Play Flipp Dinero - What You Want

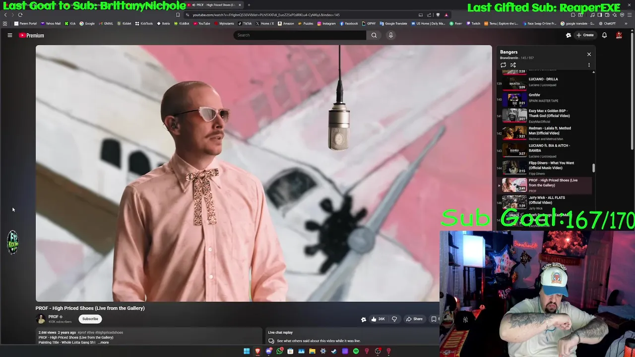[x=545, y=168]
